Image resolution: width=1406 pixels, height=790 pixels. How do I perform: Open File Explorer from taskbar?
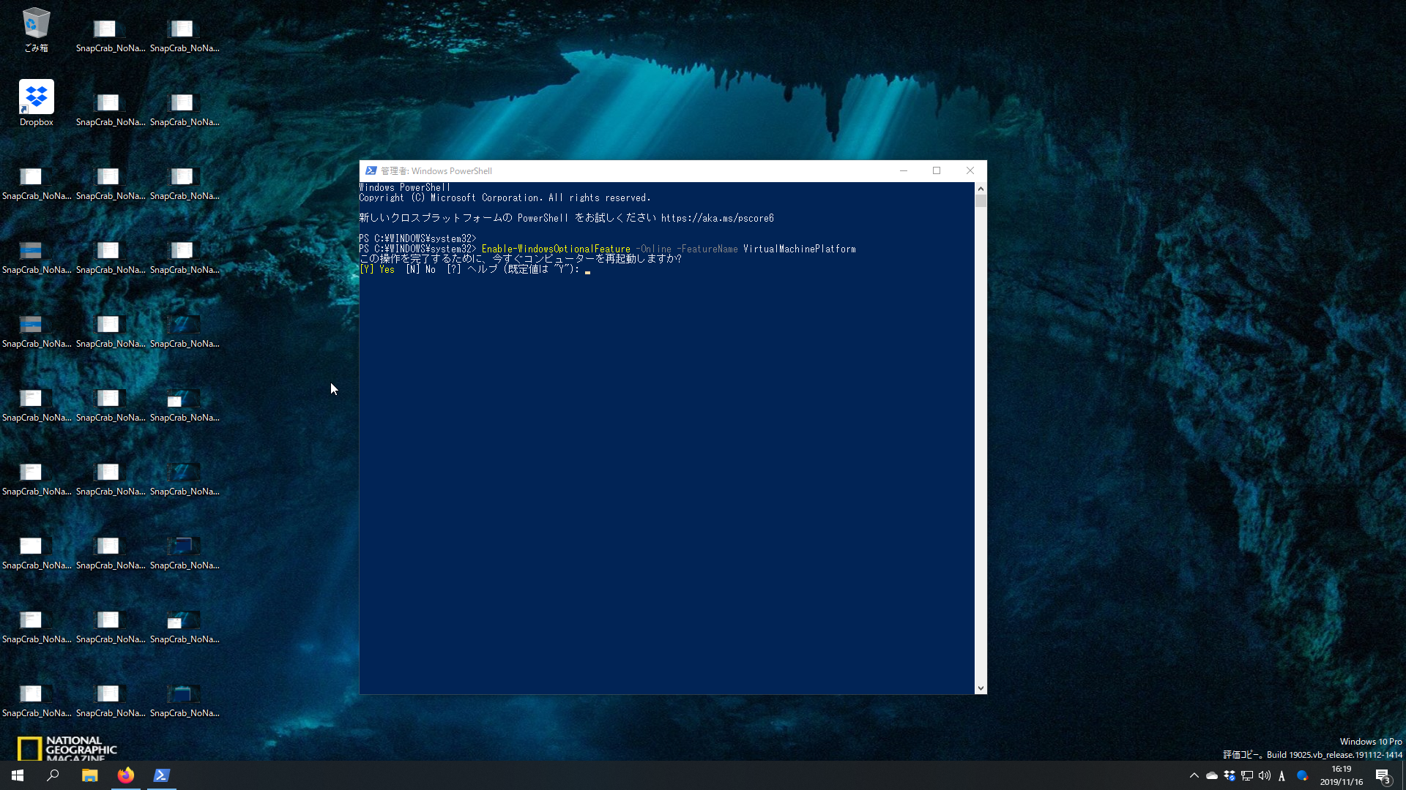[89, 775]
